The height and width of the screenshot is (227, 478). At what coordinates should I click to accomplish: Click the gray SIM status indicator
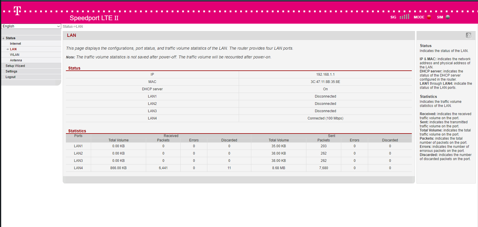tap(448, 17)
